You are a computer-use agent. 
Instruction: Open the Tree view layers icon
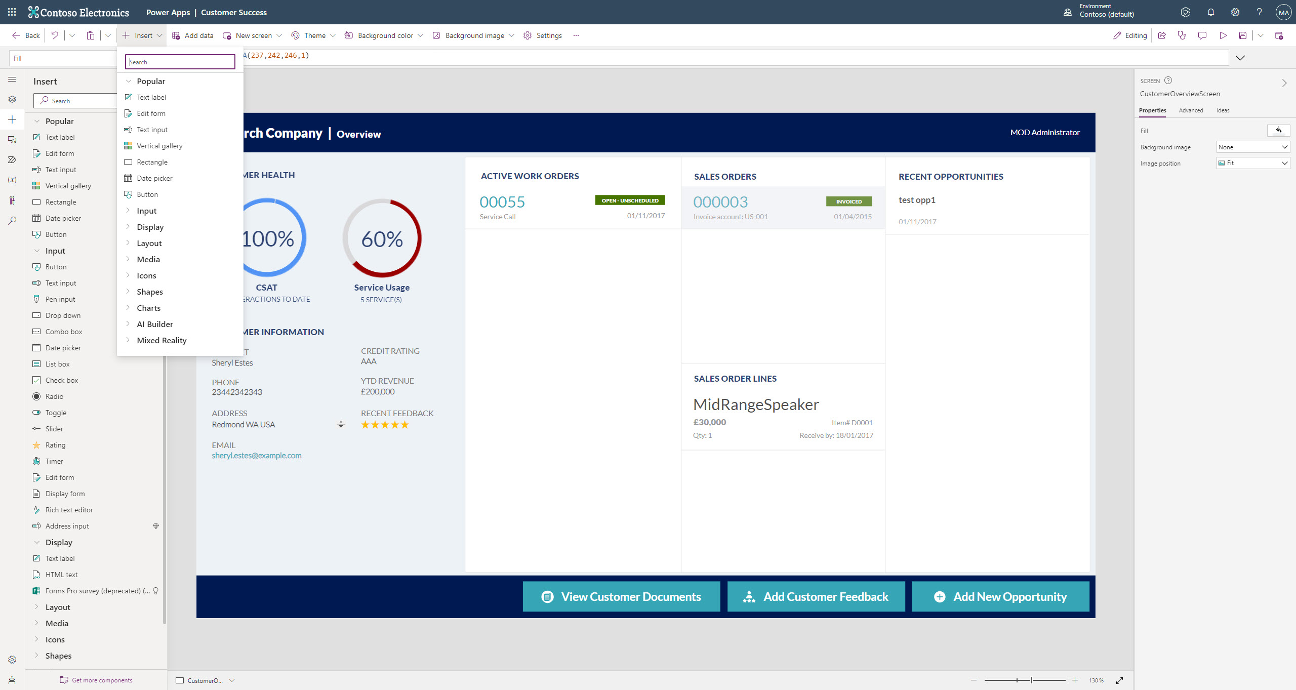pos(12,99)
